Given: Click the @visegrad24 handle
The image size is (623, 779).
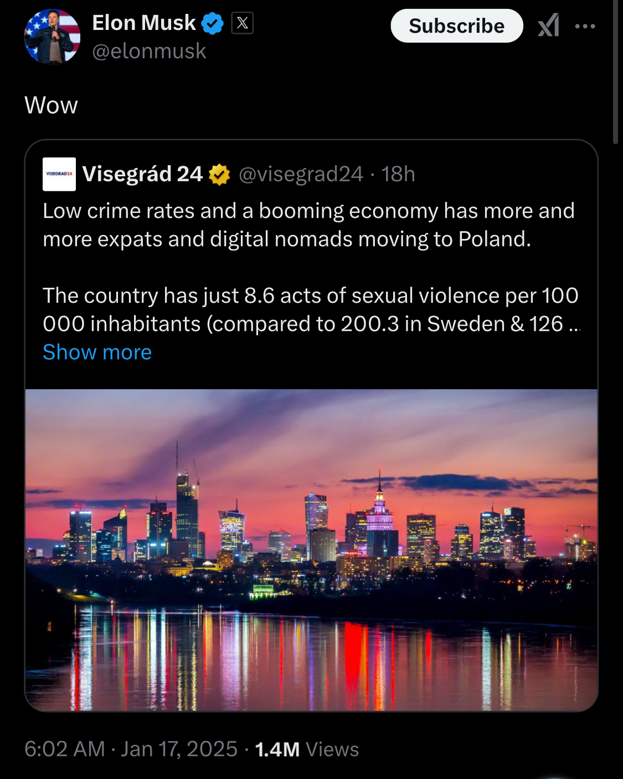Looking at the screenshot, I should click(x=301, y=174).
